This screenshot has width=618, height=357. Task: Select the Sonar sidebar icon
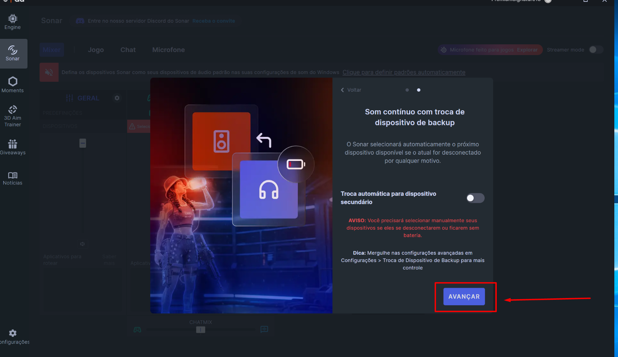click(13, 54)
